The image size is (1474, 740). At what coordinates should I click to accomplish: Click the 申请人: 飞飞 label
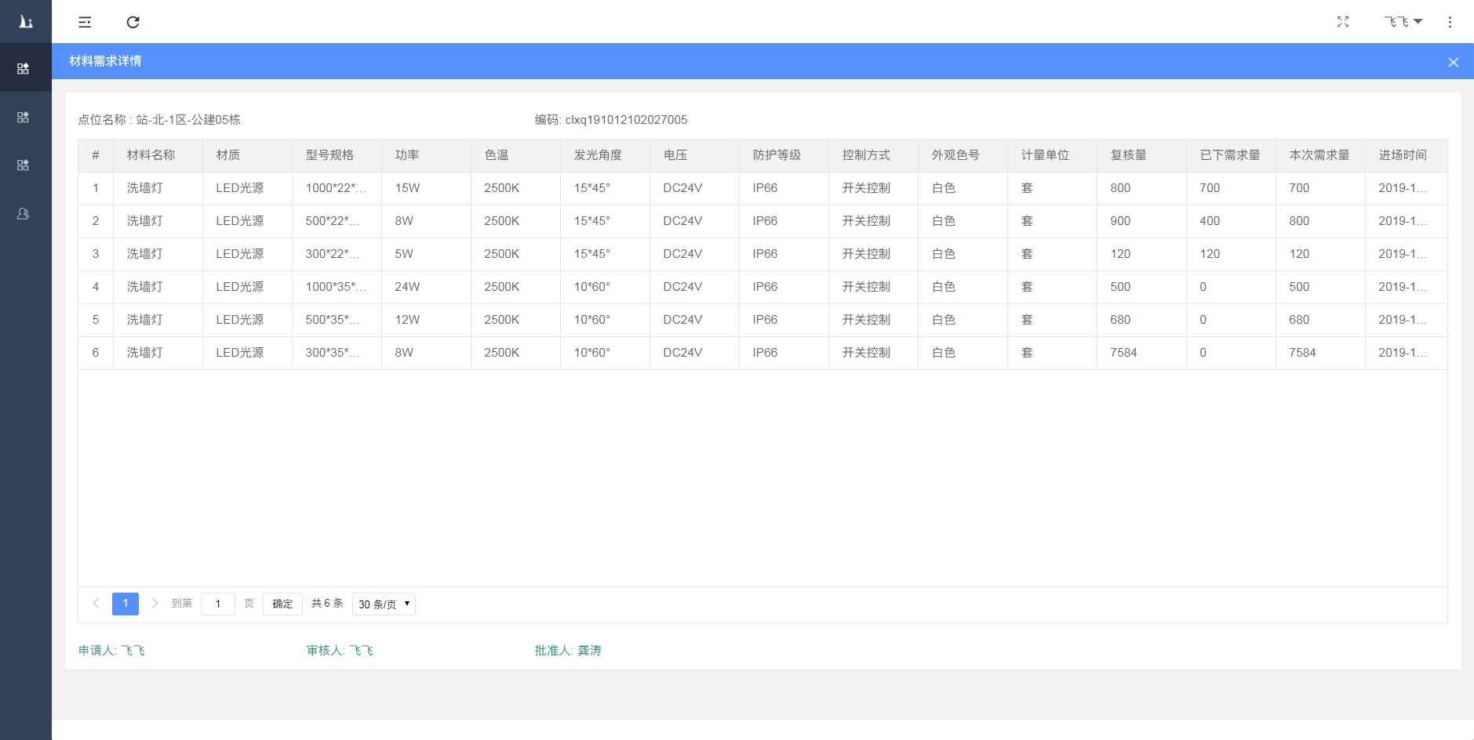(111, 651)
